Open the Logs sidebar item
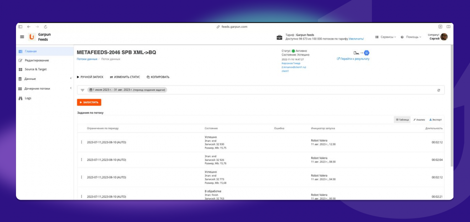 (x=28, y=98)
